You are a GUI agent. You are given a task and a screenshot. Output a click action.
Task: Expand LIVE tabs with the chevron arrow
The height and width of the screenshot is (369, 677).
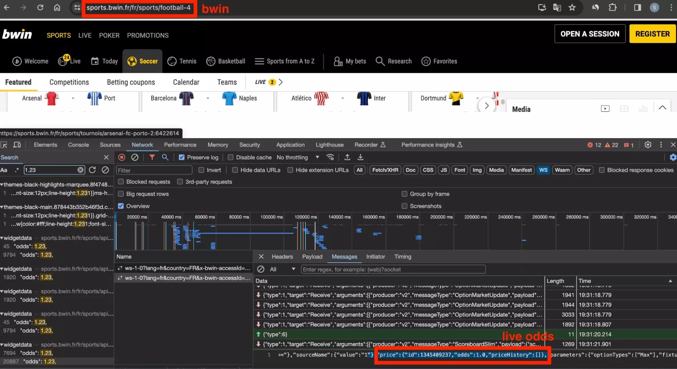[x=280, y=82]
